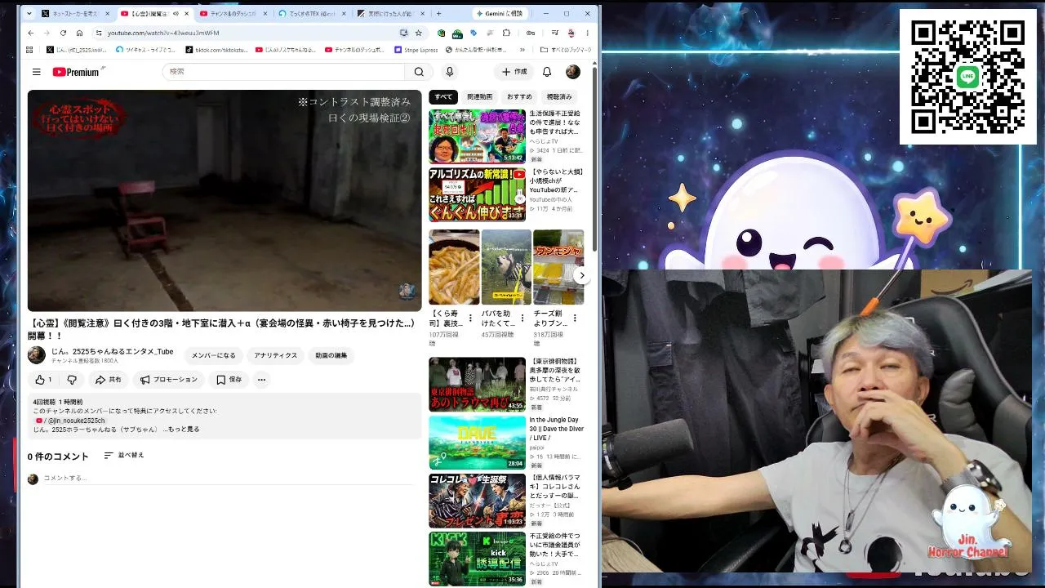Open the Dave the Diver live thumbnail

(478, 443)
